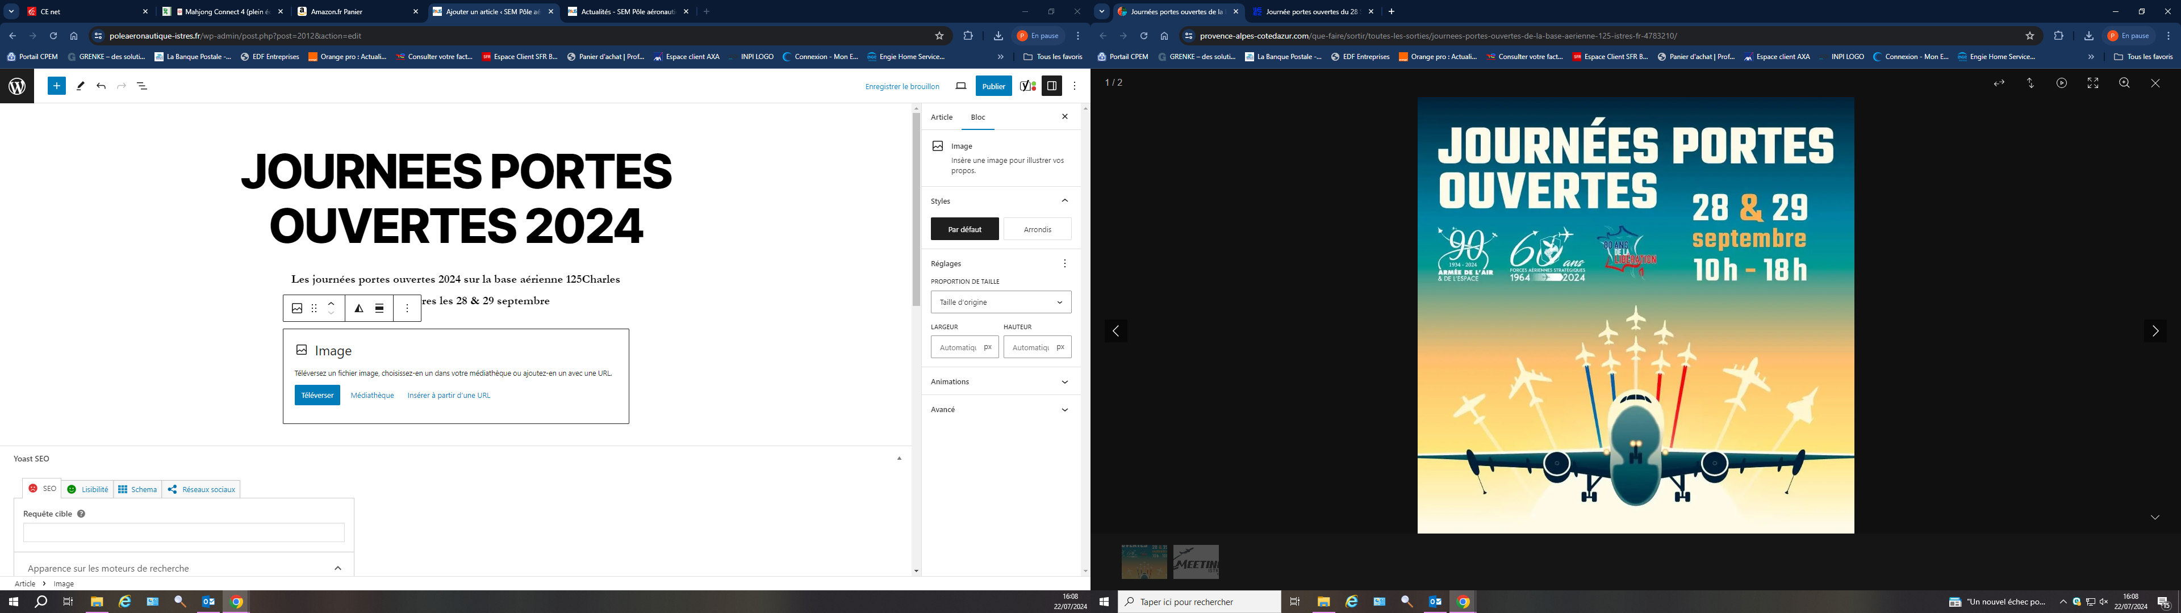Click the Téléverser button
Image resolution: width=2181 pixels, height=613 pixels.
tap(317, 396)
